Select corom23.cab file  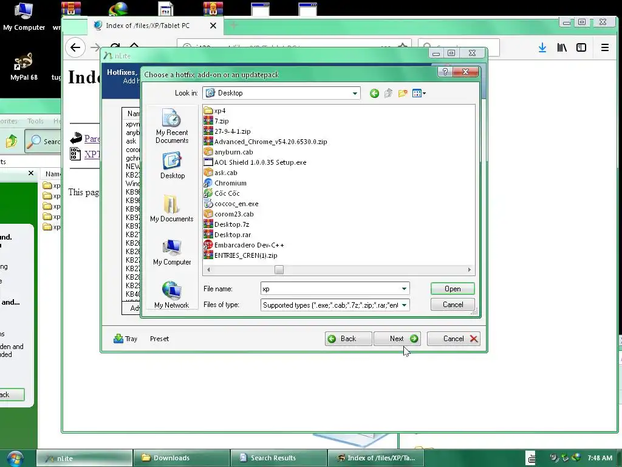228,214
